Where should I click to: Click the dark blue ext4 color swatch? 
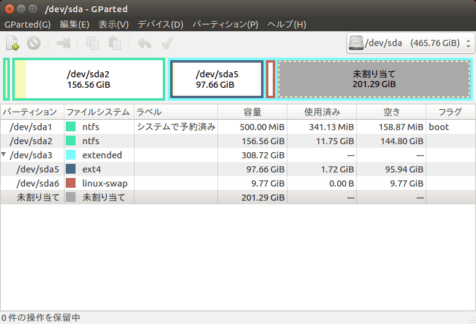click(71, 169)
